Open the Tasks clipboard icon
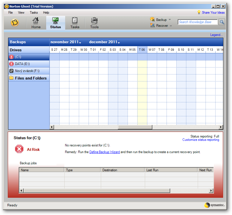 pyautogui.click(x=75, y=20)
